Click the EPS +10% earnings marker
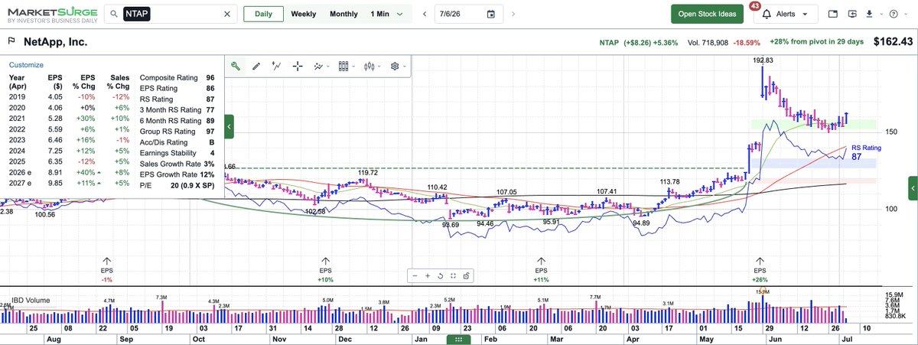Image resolution: width=918 pixels, height=345 pixels. (x=327, y=269)
